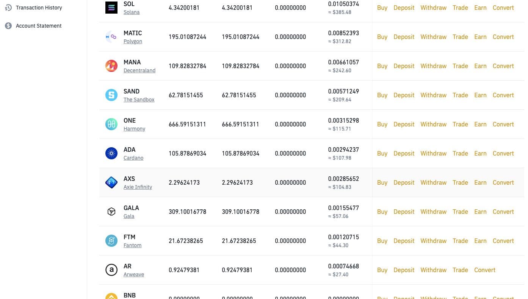This screenshot has height=299, width=528.
Task: Click the Gala cube coin icon
Action: (x=111, y=212)
